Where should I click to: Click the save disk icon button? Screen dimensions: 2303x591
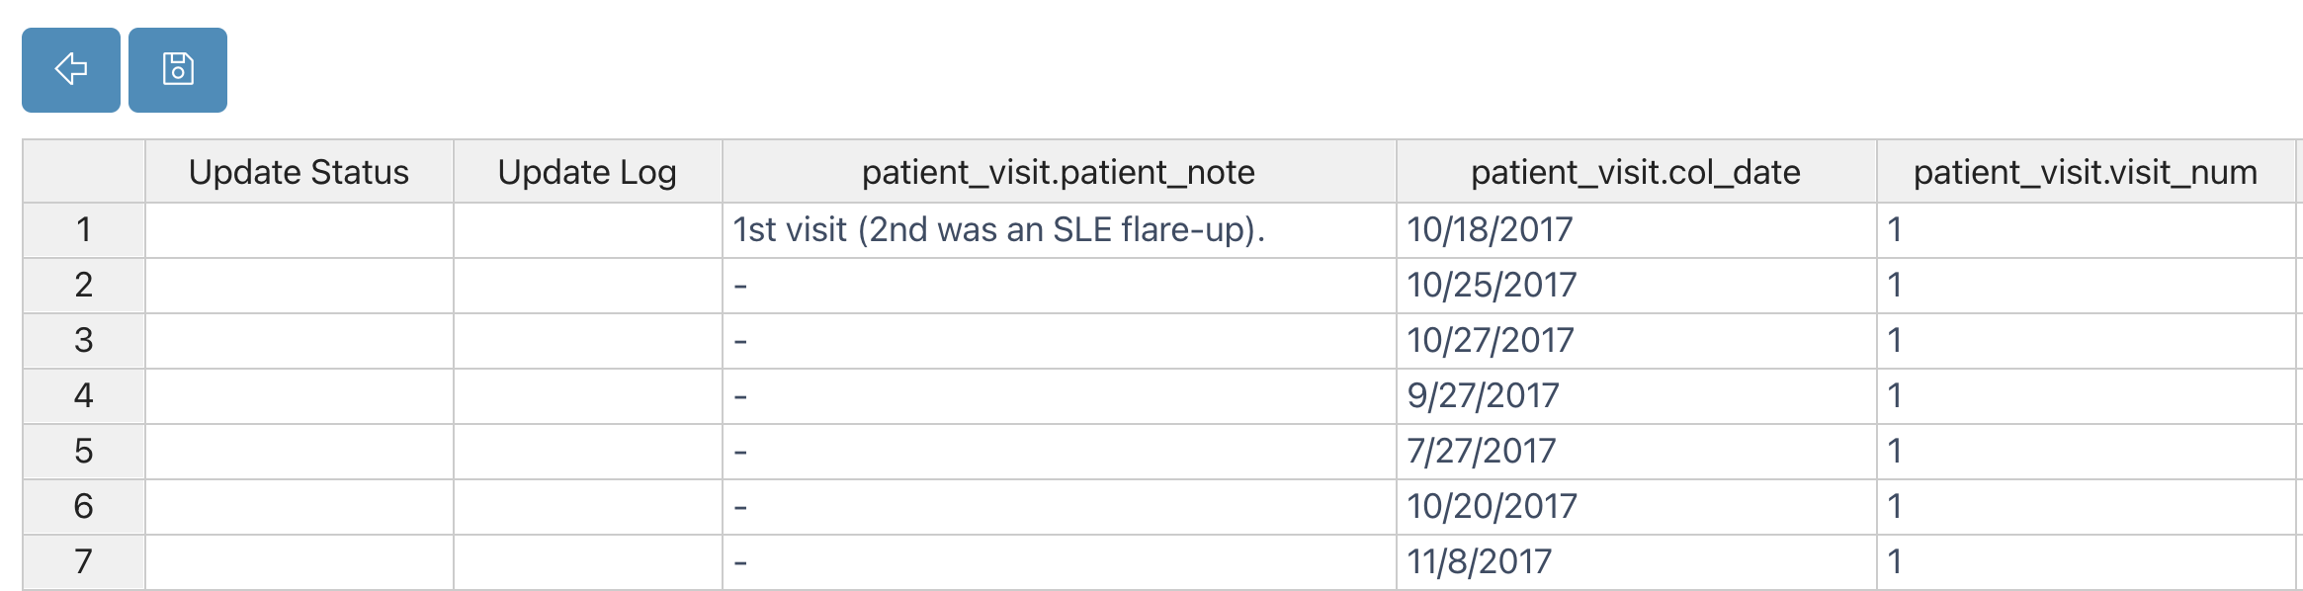pyautogui.click(x=178, y=70)
